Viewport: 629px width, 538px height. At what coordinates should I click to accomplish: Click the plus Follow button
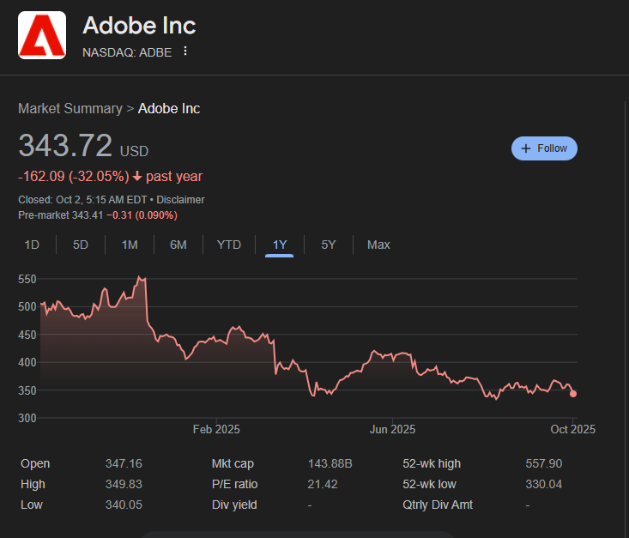(544, 148)
